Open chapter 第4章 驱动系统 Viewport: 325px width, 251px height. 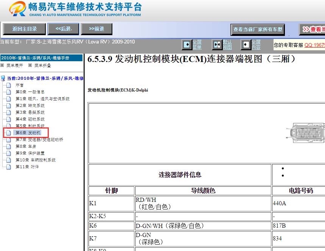pyautogui.click(x=30, y=119)
